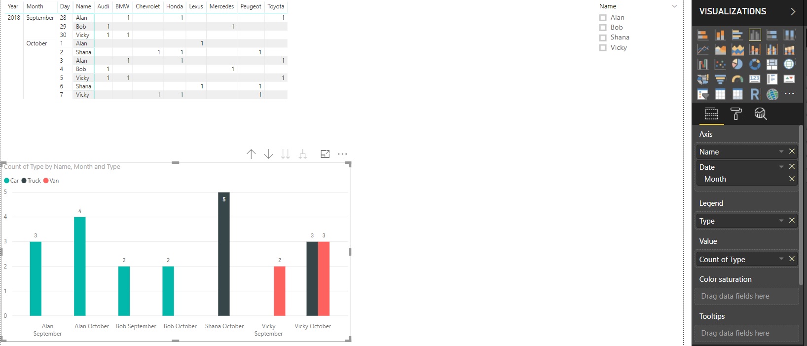Image resolution: width=807 pixels, height=346 pixels.
Task: Select the Donut chart visual
Action: 755,65
